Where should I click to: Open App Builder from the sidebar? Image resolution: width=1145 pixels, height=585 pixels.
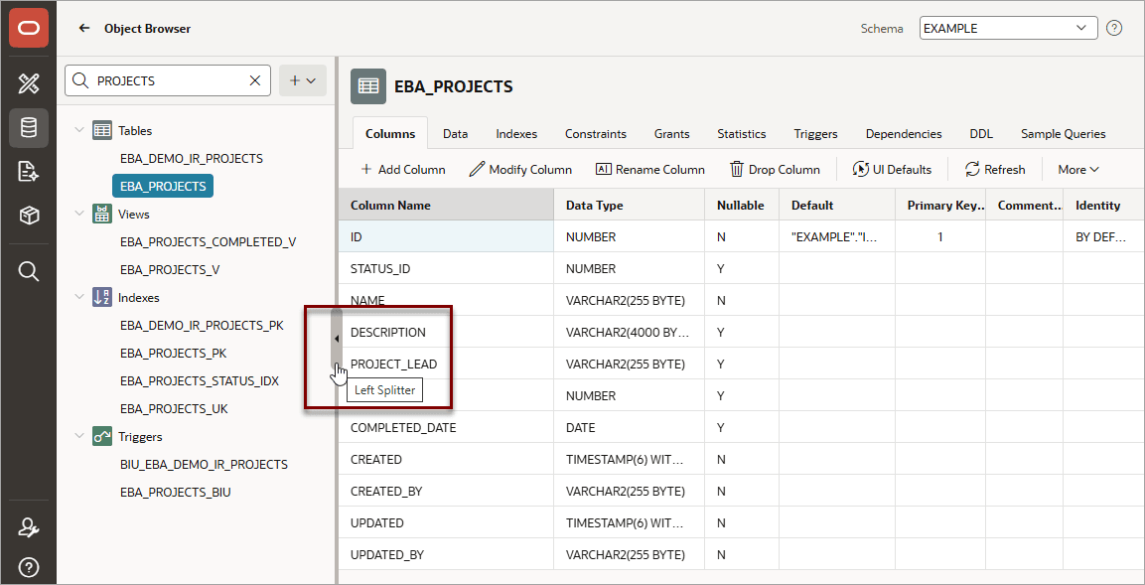point(29,84)
